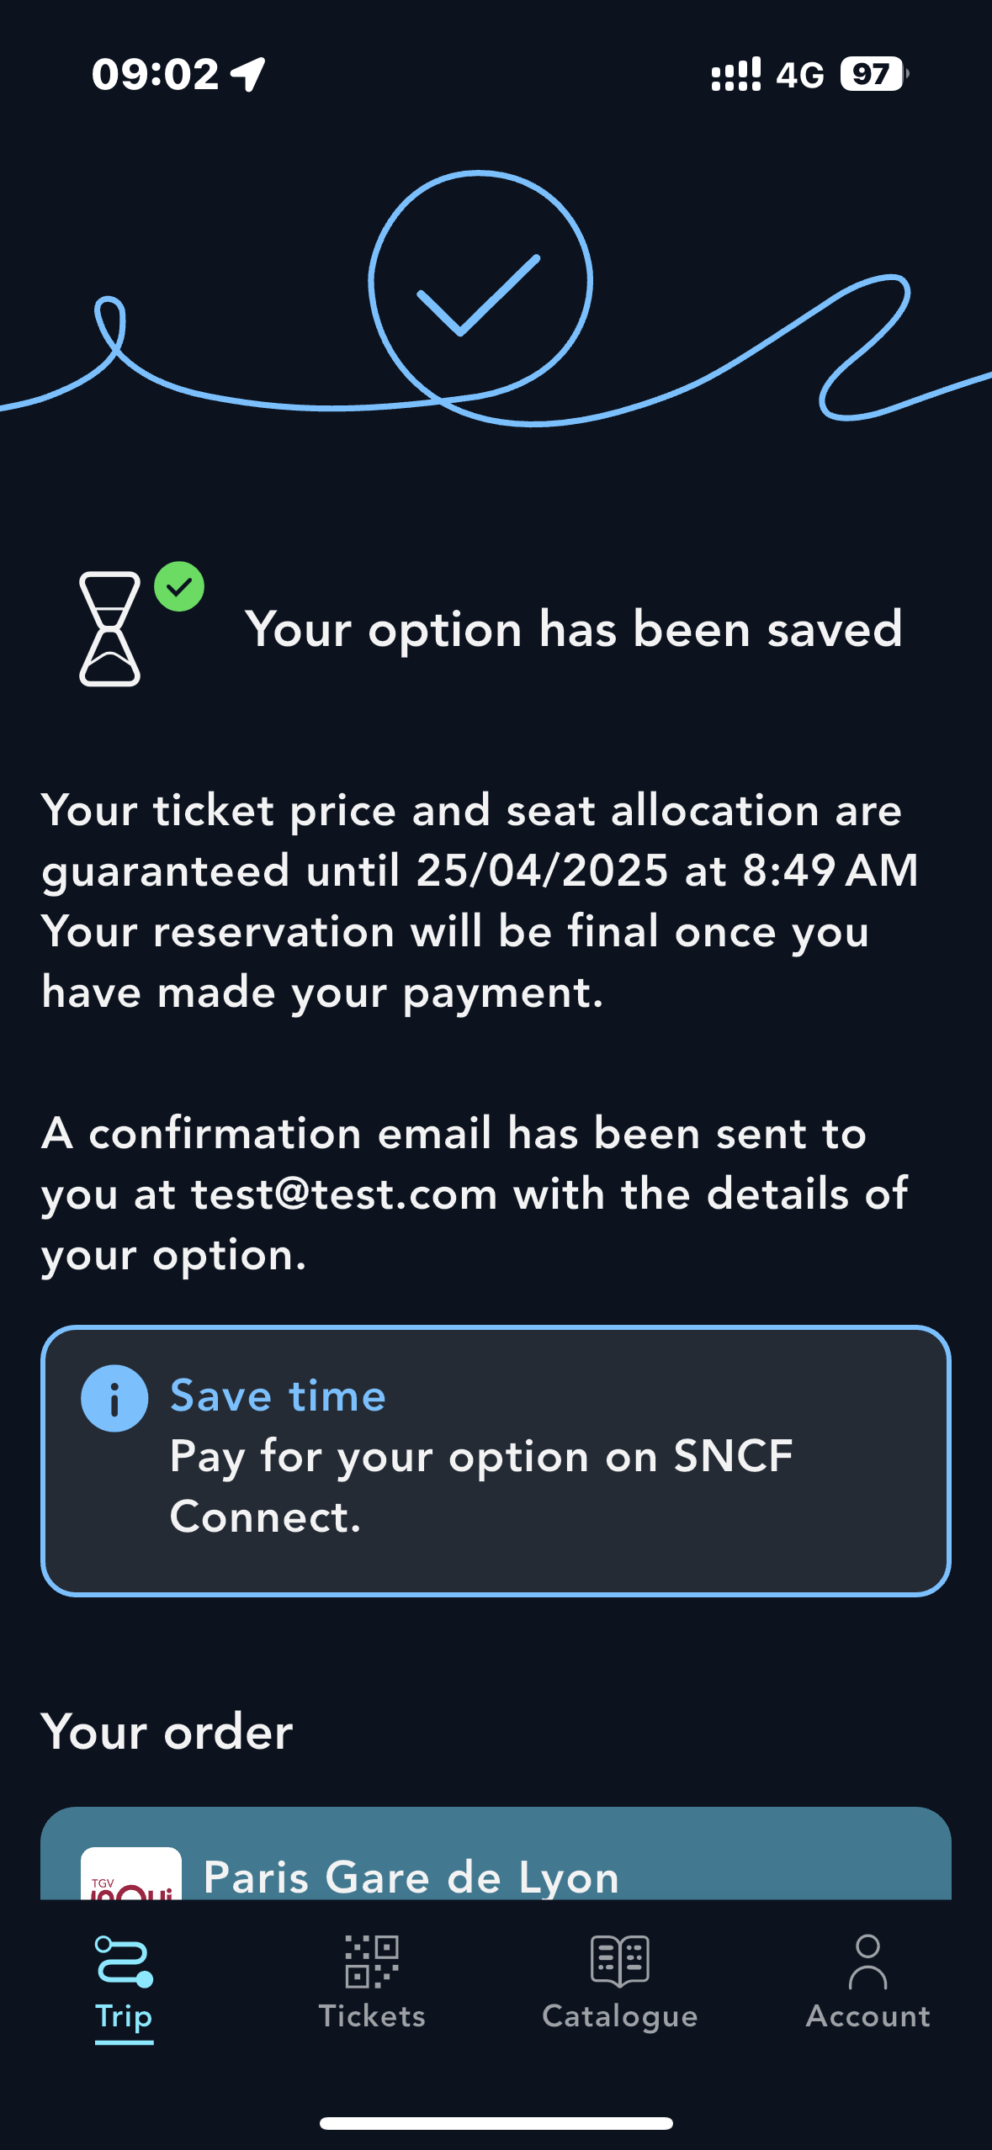The height and width of the screenshot is (2150, 992).
Task: Tap the Catalogue book icon
Action: (620, 1962)
